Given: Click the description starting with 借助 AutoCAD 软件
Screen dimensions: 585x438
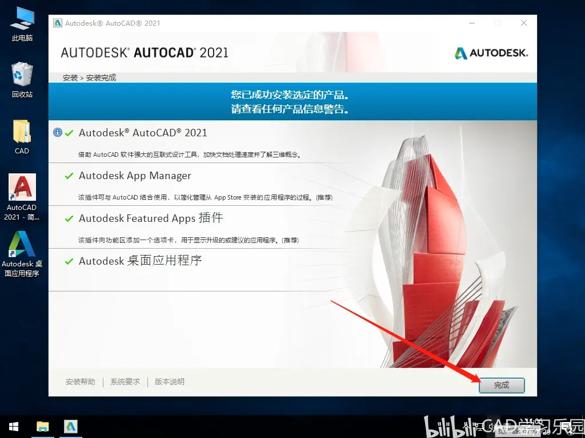Looking at the screenshot, I should coord(190,155).
